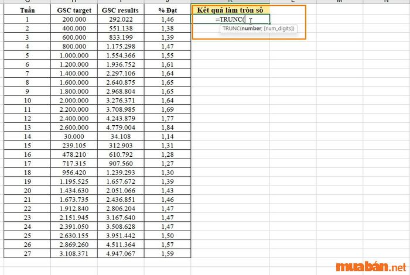
Task: Click the cell with value 4.511.364
Action: (121, 245)
